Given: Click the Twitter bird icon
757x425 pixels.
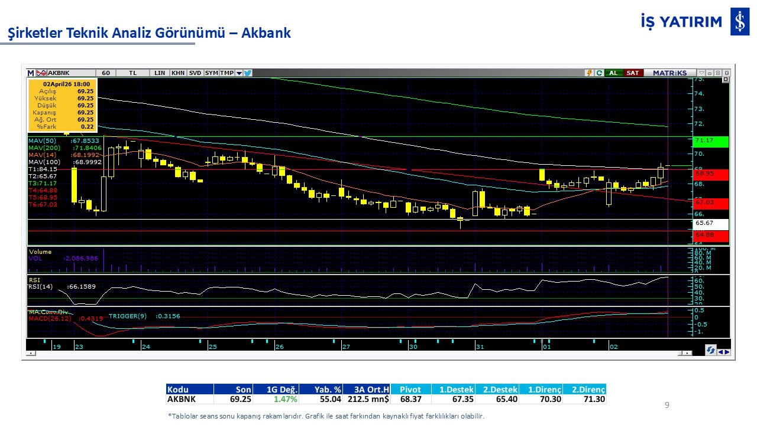Looking at the screenshot, I should [248, 73].
